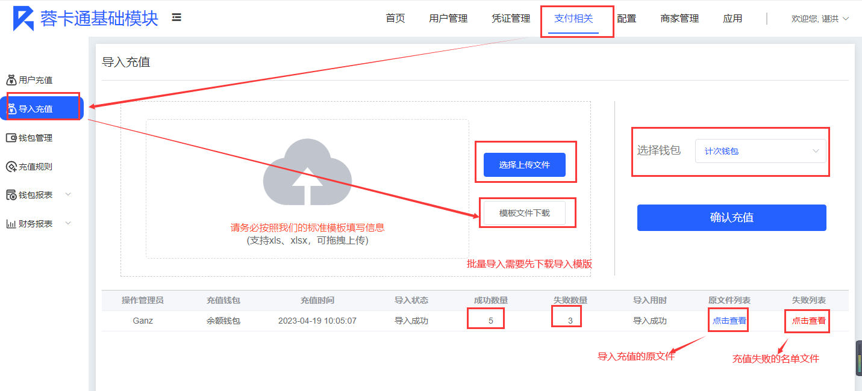
Task: Click the 财务报表 bar chart icon
Action: (11, 224)
